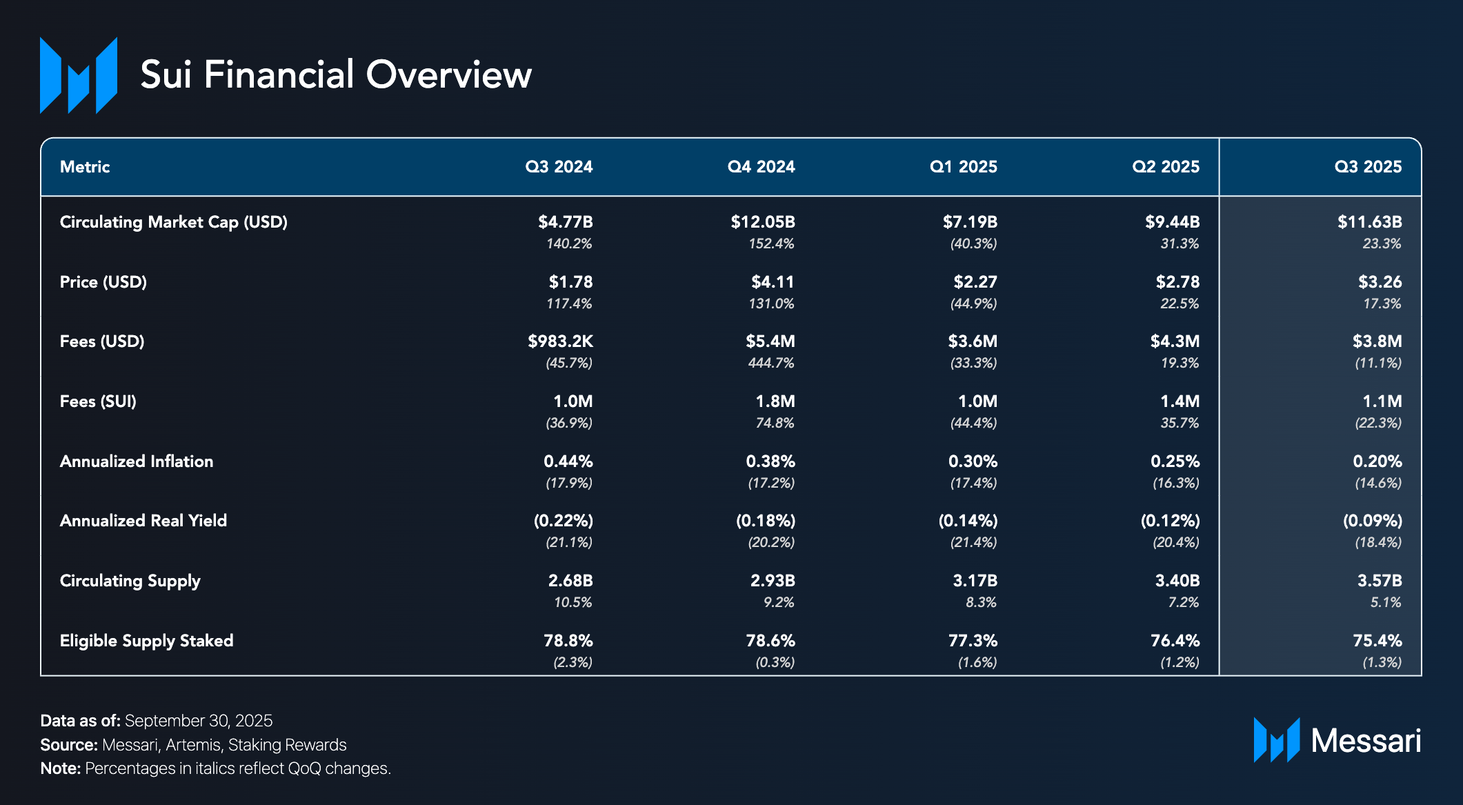This screenshot has height=805, width=1463.
Task: Click the Annualized Real Yield row label
Action: (x=143, y=521)
